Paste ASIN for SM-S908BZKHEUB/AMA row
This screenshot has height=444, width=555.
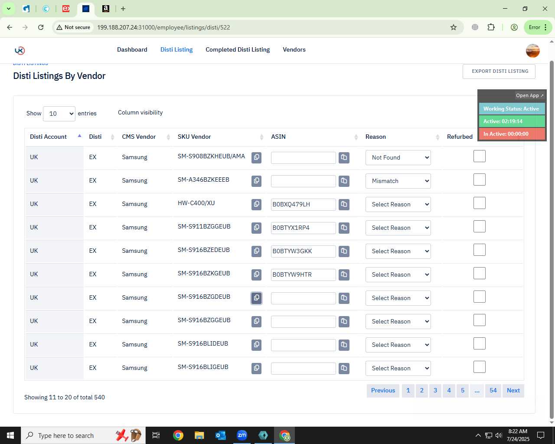344,157
